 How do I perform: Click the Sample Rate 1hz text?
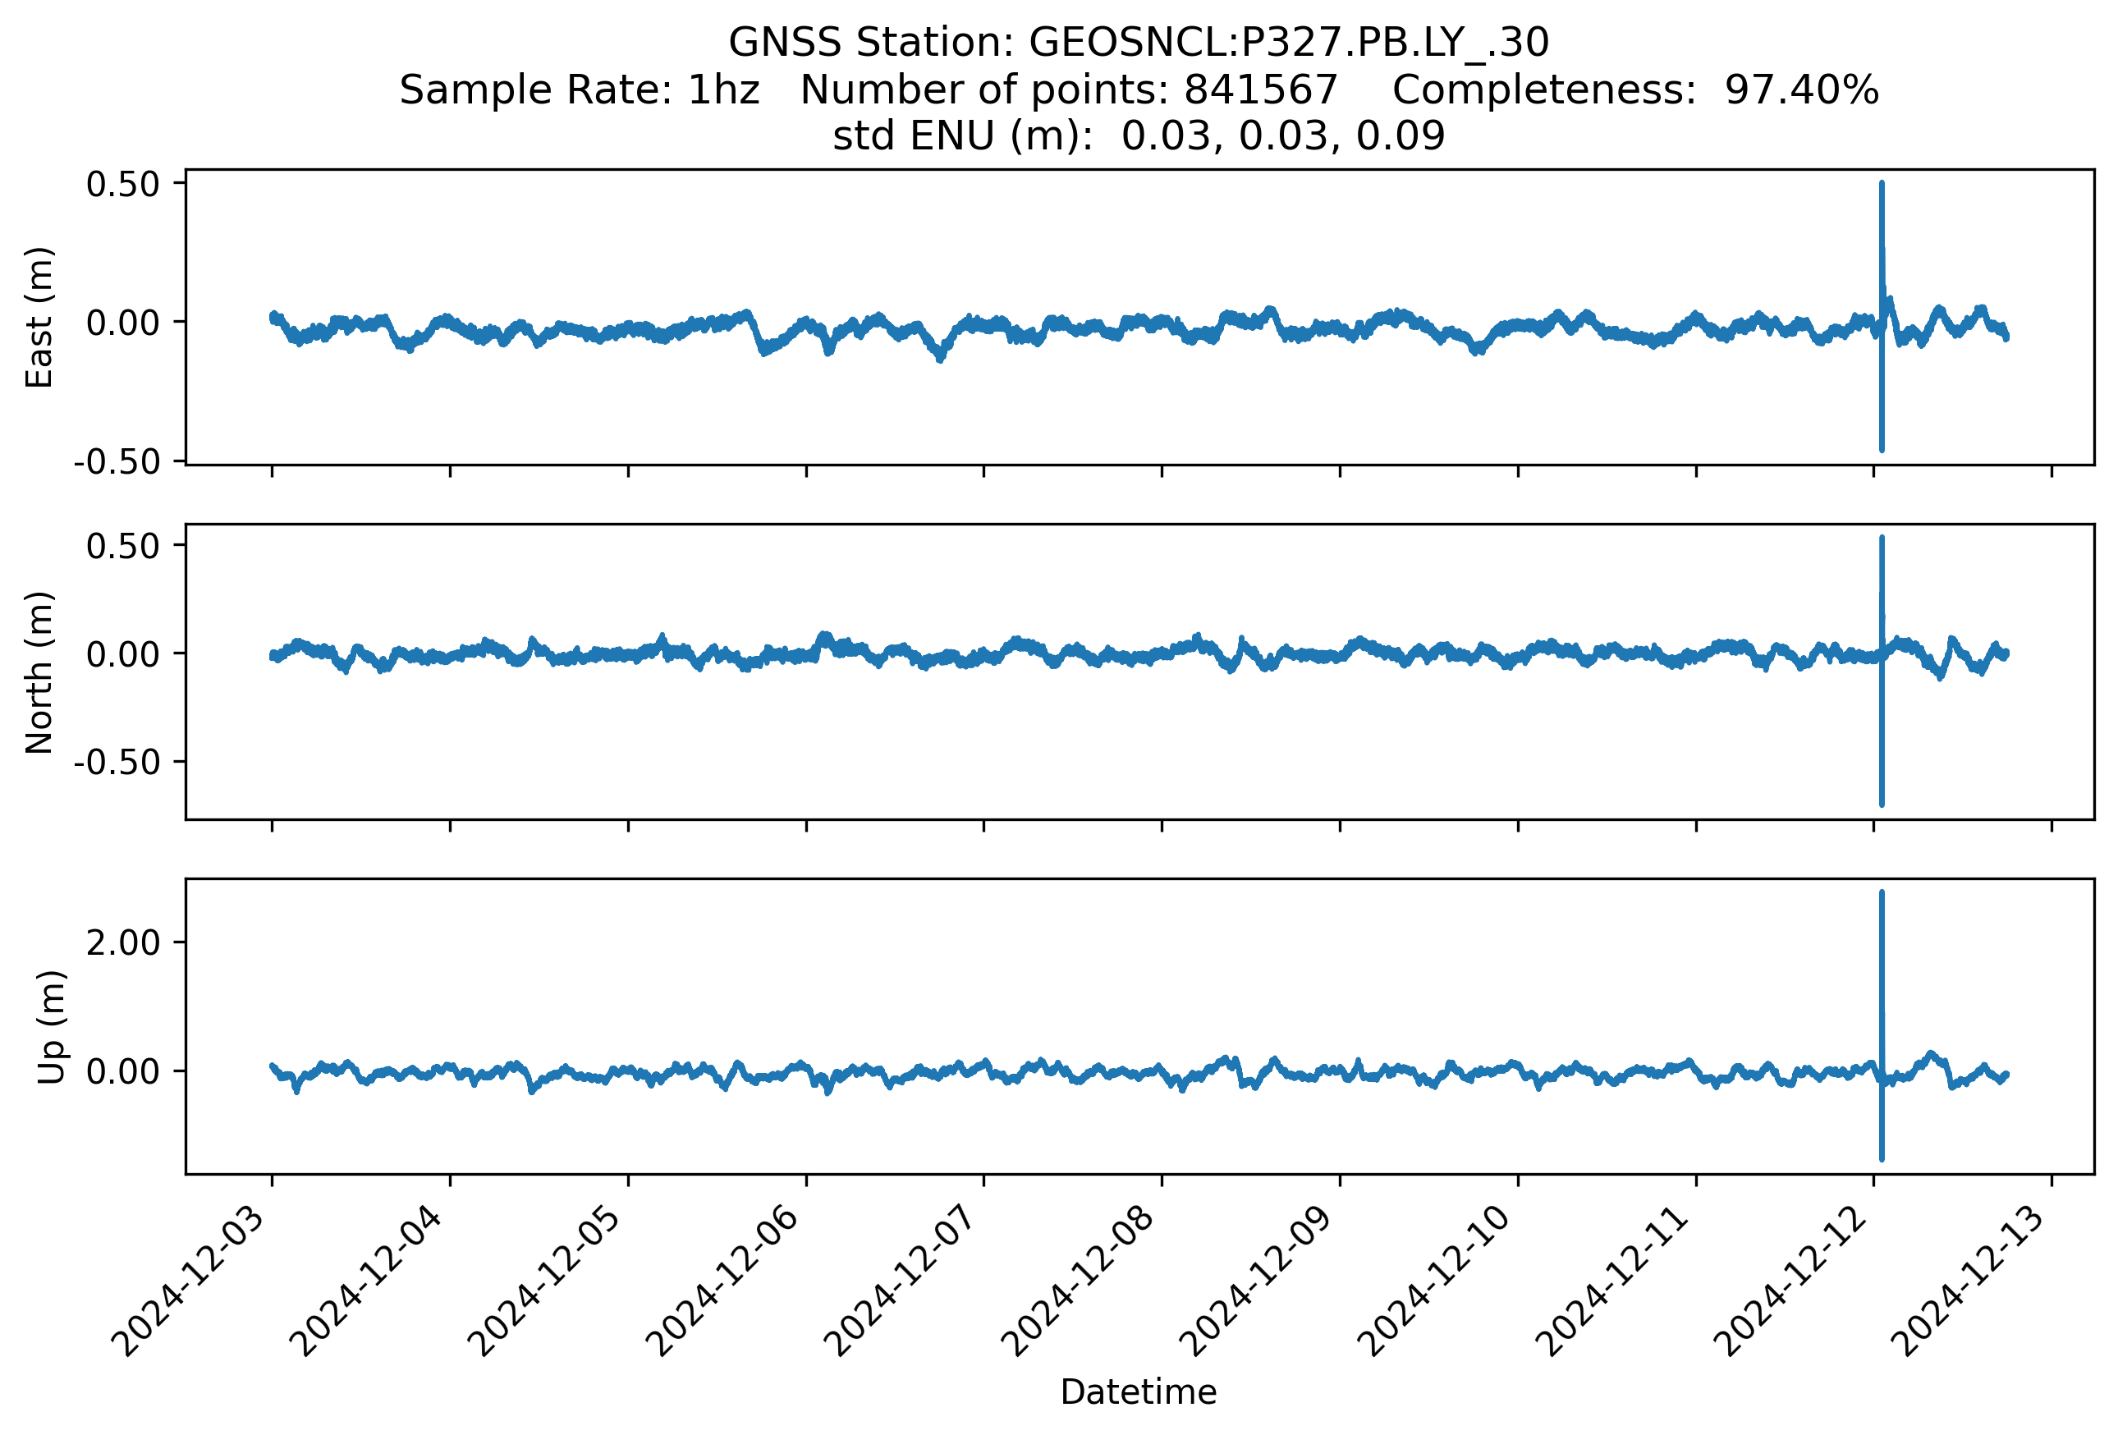point(579,90)
